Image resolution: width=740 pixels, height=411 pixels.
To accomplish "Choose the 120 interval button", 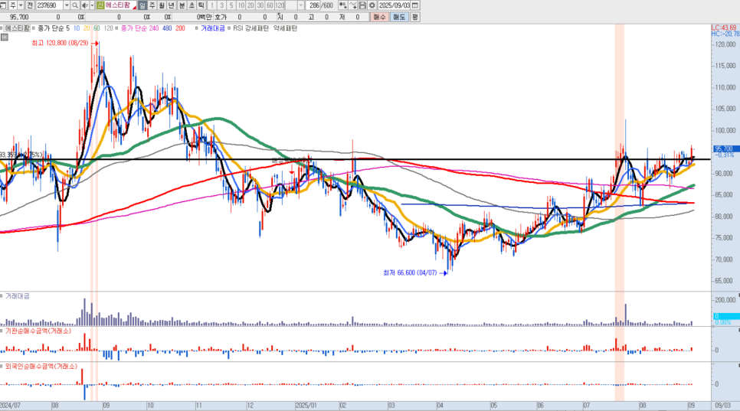I will 280,5.
